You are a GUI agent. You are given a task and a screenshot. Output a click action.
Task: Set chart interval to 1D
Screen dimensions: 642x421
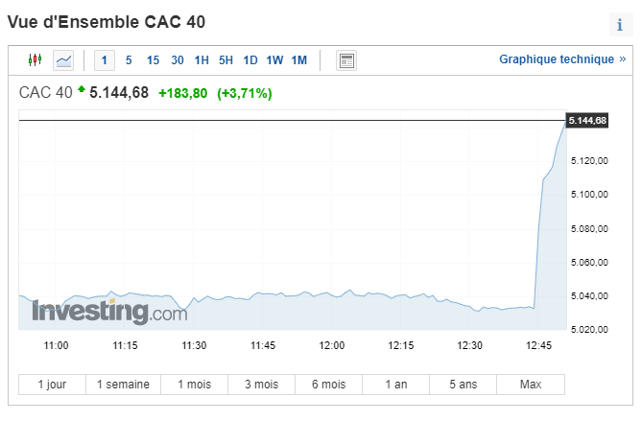250,60
